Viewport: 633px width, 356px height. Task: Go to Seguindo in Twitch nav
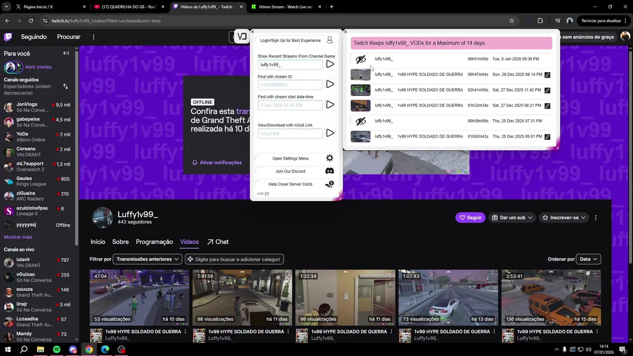(x=34, y=37)
